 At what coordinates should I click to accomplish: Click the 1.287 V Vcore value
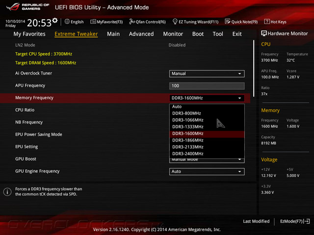(x=293, y=77)
